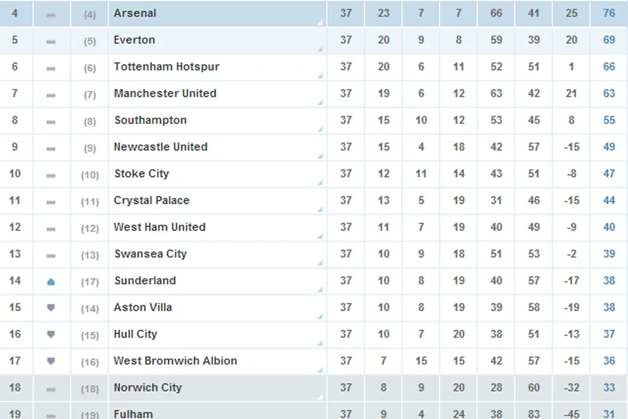Select the Fulham team name
This screenshot has width=628, height=419.
133,414
